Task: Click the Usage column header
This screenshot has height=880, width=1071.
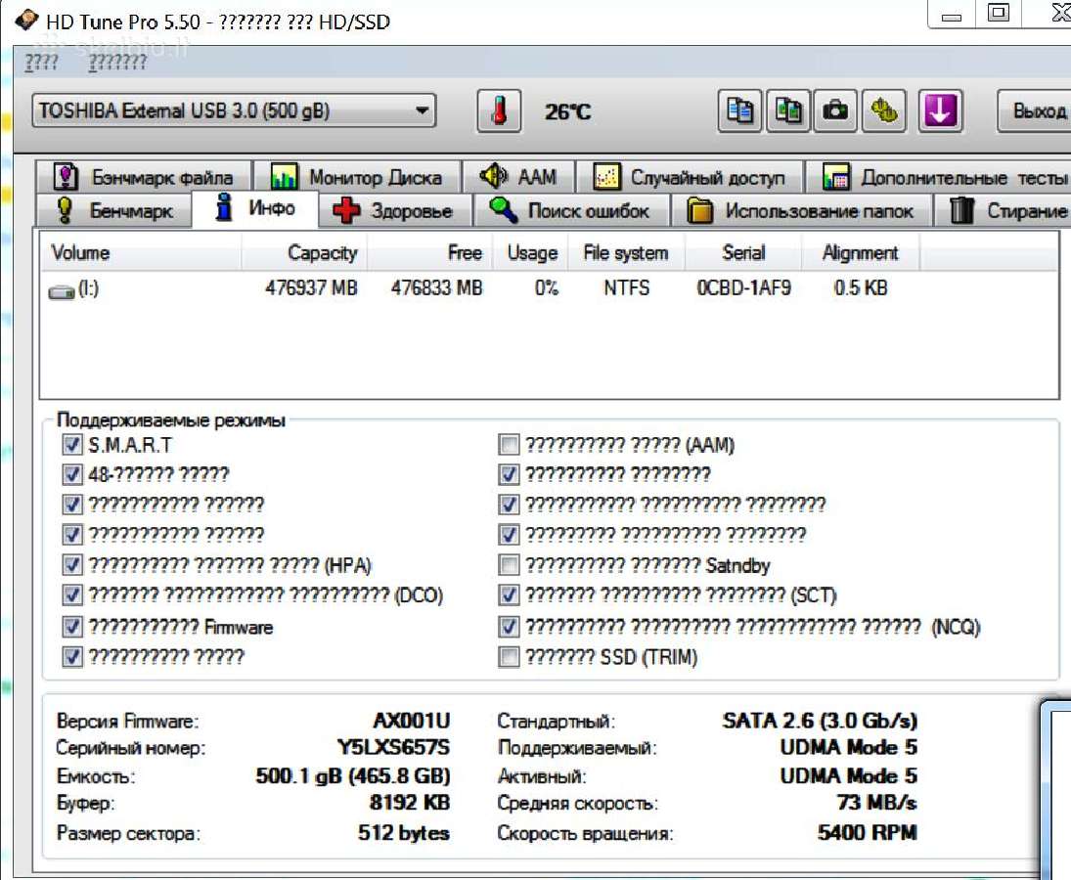Action: click(532, 252)
